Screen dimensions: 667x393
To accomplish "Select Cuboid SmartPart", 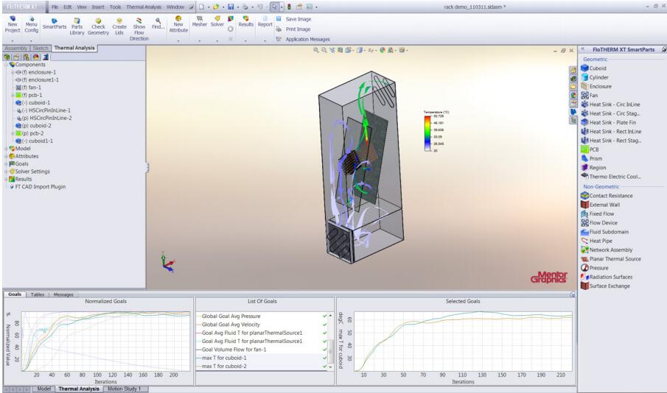I will 594,68.
